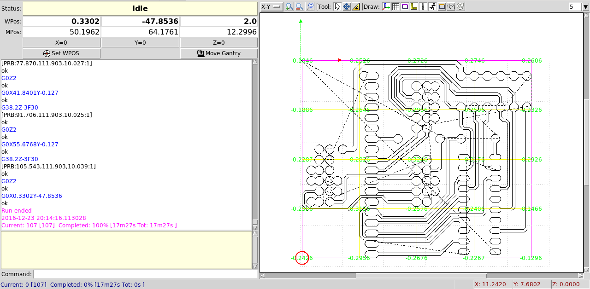Click the Z=0 zero button
This screenshot has height=289, width=590.
pos(218,43)
